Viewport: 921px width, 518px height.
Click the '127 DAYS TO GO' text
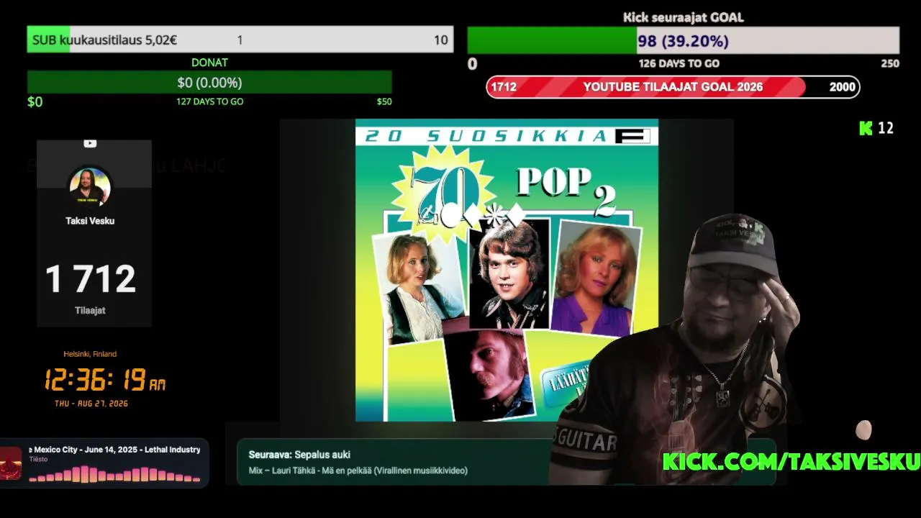[209, 101]
